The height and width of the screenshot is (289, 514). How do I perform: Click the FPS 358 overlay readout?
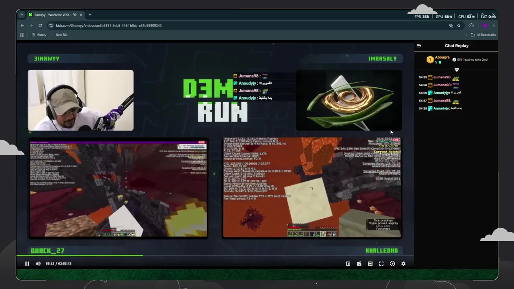(x=422, y=16)
